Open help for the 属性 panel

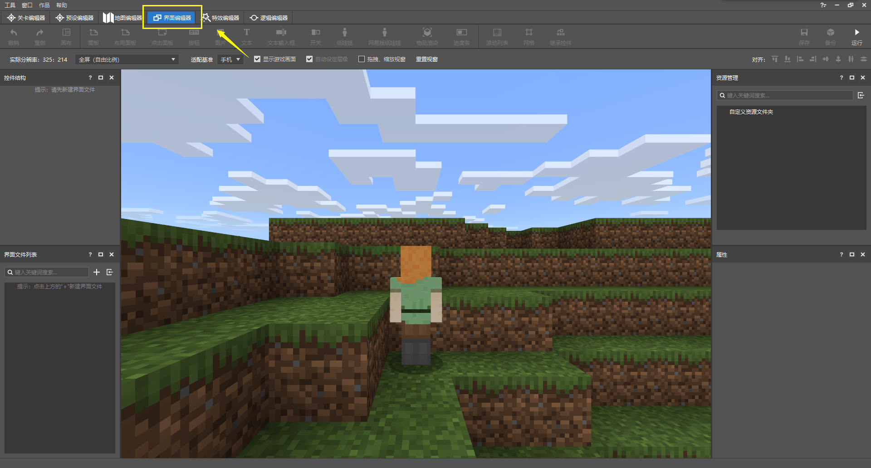click(841, 254)
